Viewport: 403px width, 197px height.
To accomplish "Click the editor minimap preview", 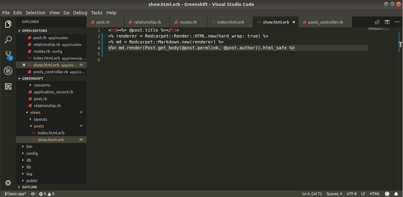I will 379,29.
